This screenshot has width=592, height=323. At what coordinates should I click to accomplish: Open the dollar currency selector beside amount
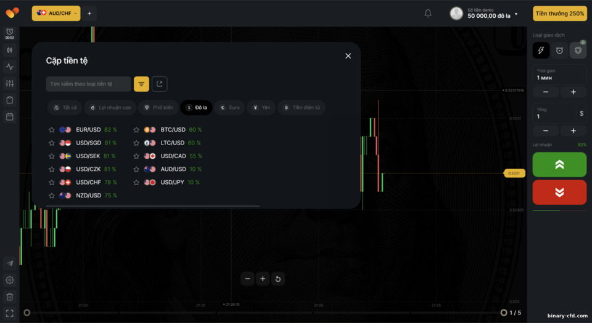(581, 113)
